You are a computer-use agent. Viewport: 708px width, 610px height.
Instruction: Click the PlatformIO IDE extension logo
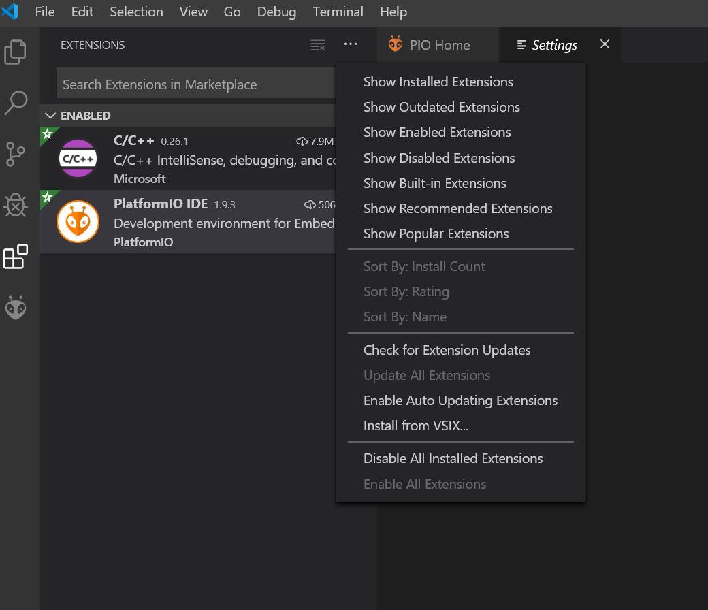tap(78, 222)
